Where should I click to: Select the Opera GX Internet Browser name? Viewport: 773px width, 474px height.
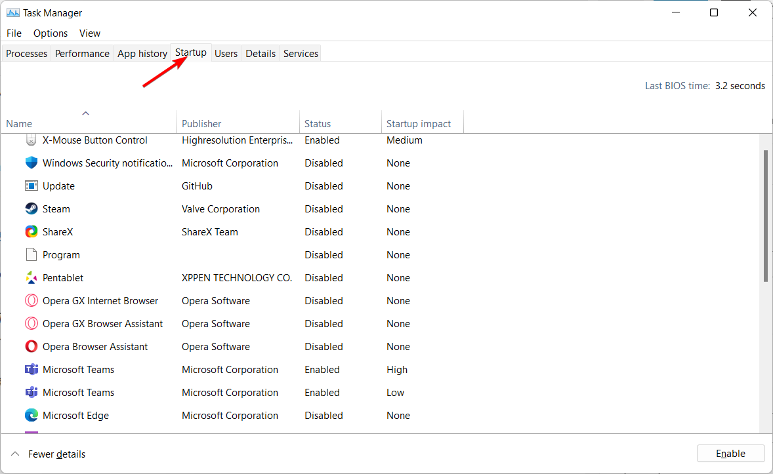[100, 300]
